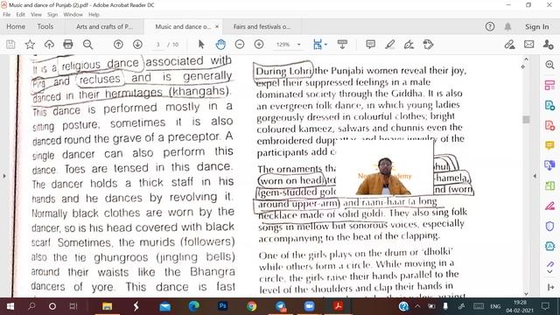Open the File menu
The width and height of the screenshot is (560, 315).
pos(6,15)
